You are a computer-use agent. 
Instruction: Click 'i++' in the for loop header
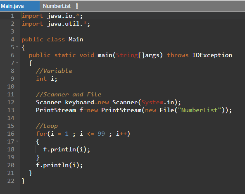(x=121, y=134)
